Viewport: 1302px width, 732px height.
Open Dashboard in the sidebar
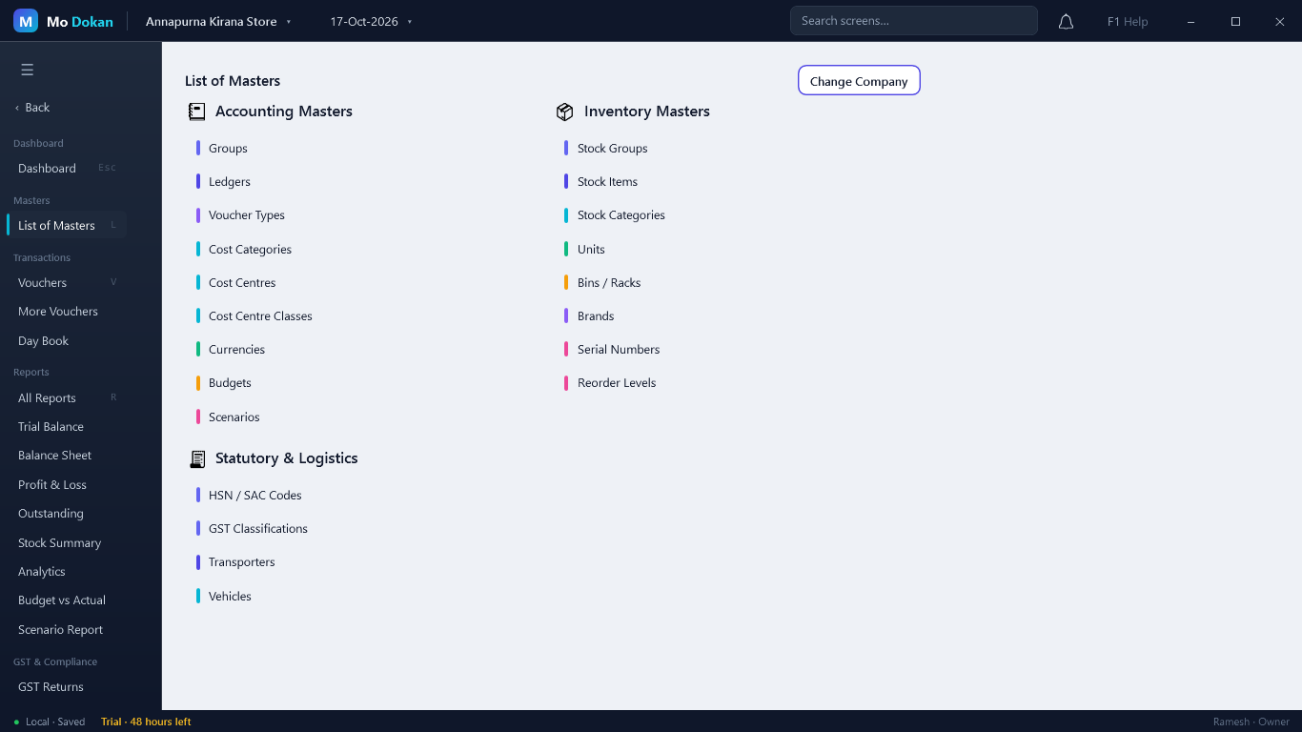pyautogui.click(x=67, y=168)
